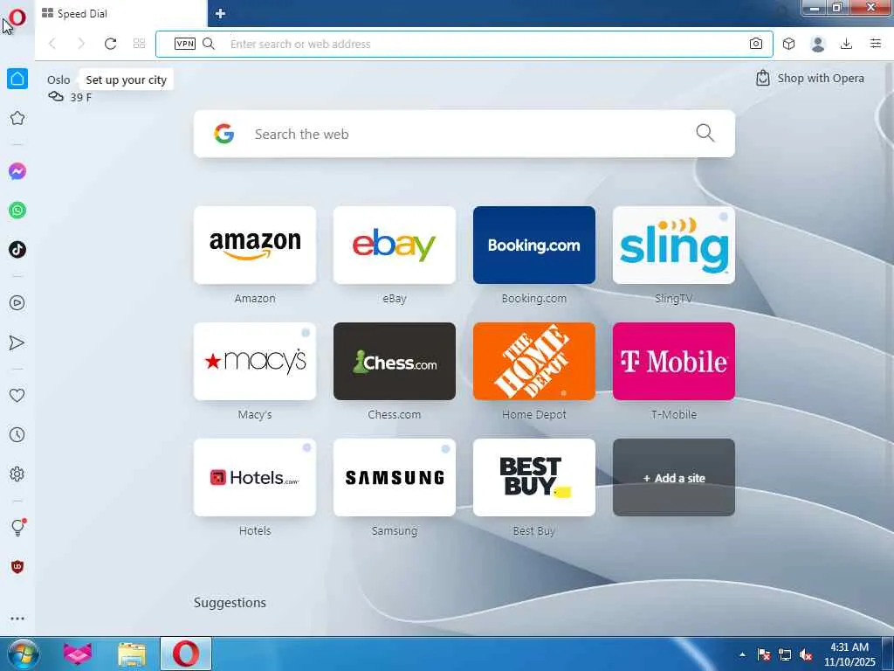
Task: Open the T-Mobile speed dial tile
Action: 674,361
